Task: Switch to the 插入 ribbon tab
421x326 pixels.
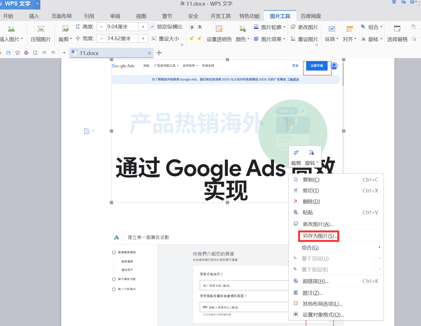Action: click(34, 16)
